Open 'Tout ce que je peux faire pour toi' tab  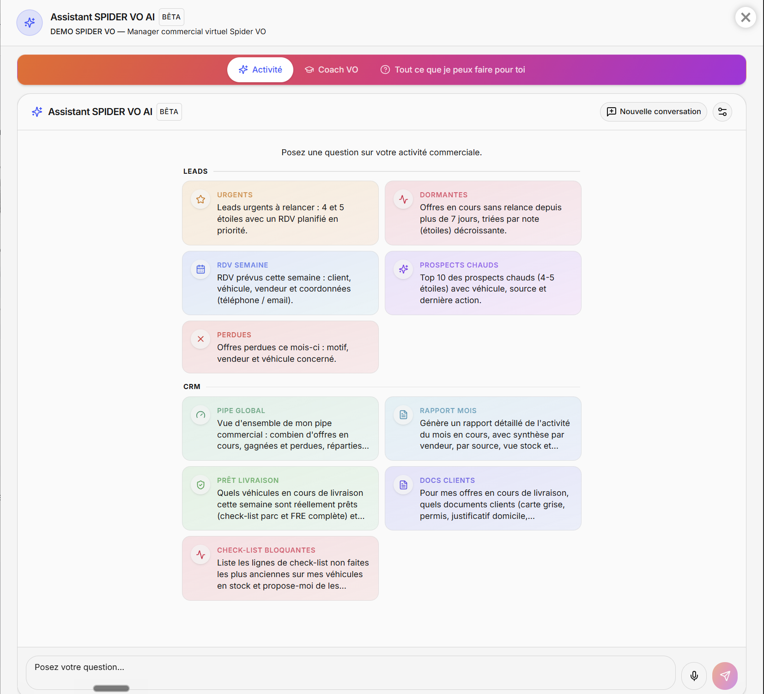453,70
